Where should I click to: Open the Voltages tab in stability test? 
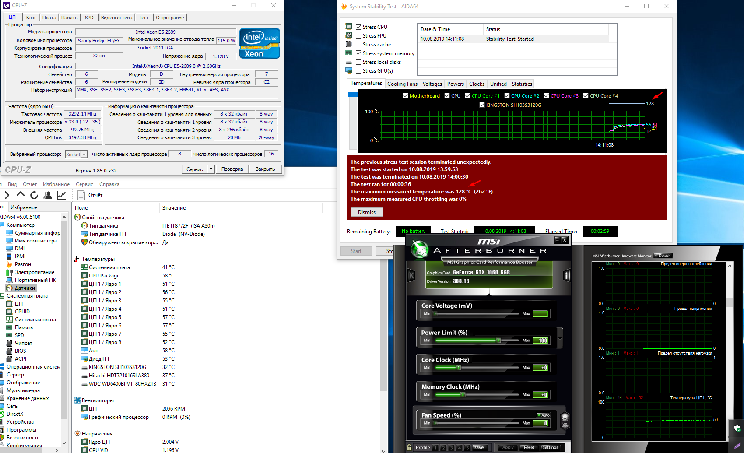pos(432,84)
